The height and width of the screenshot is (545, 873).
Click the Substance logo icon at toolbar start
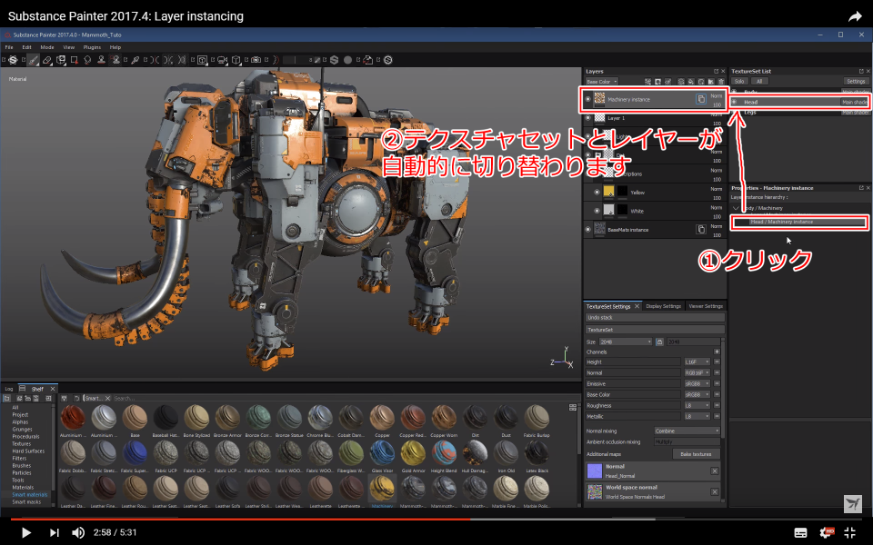click(12, 60)
